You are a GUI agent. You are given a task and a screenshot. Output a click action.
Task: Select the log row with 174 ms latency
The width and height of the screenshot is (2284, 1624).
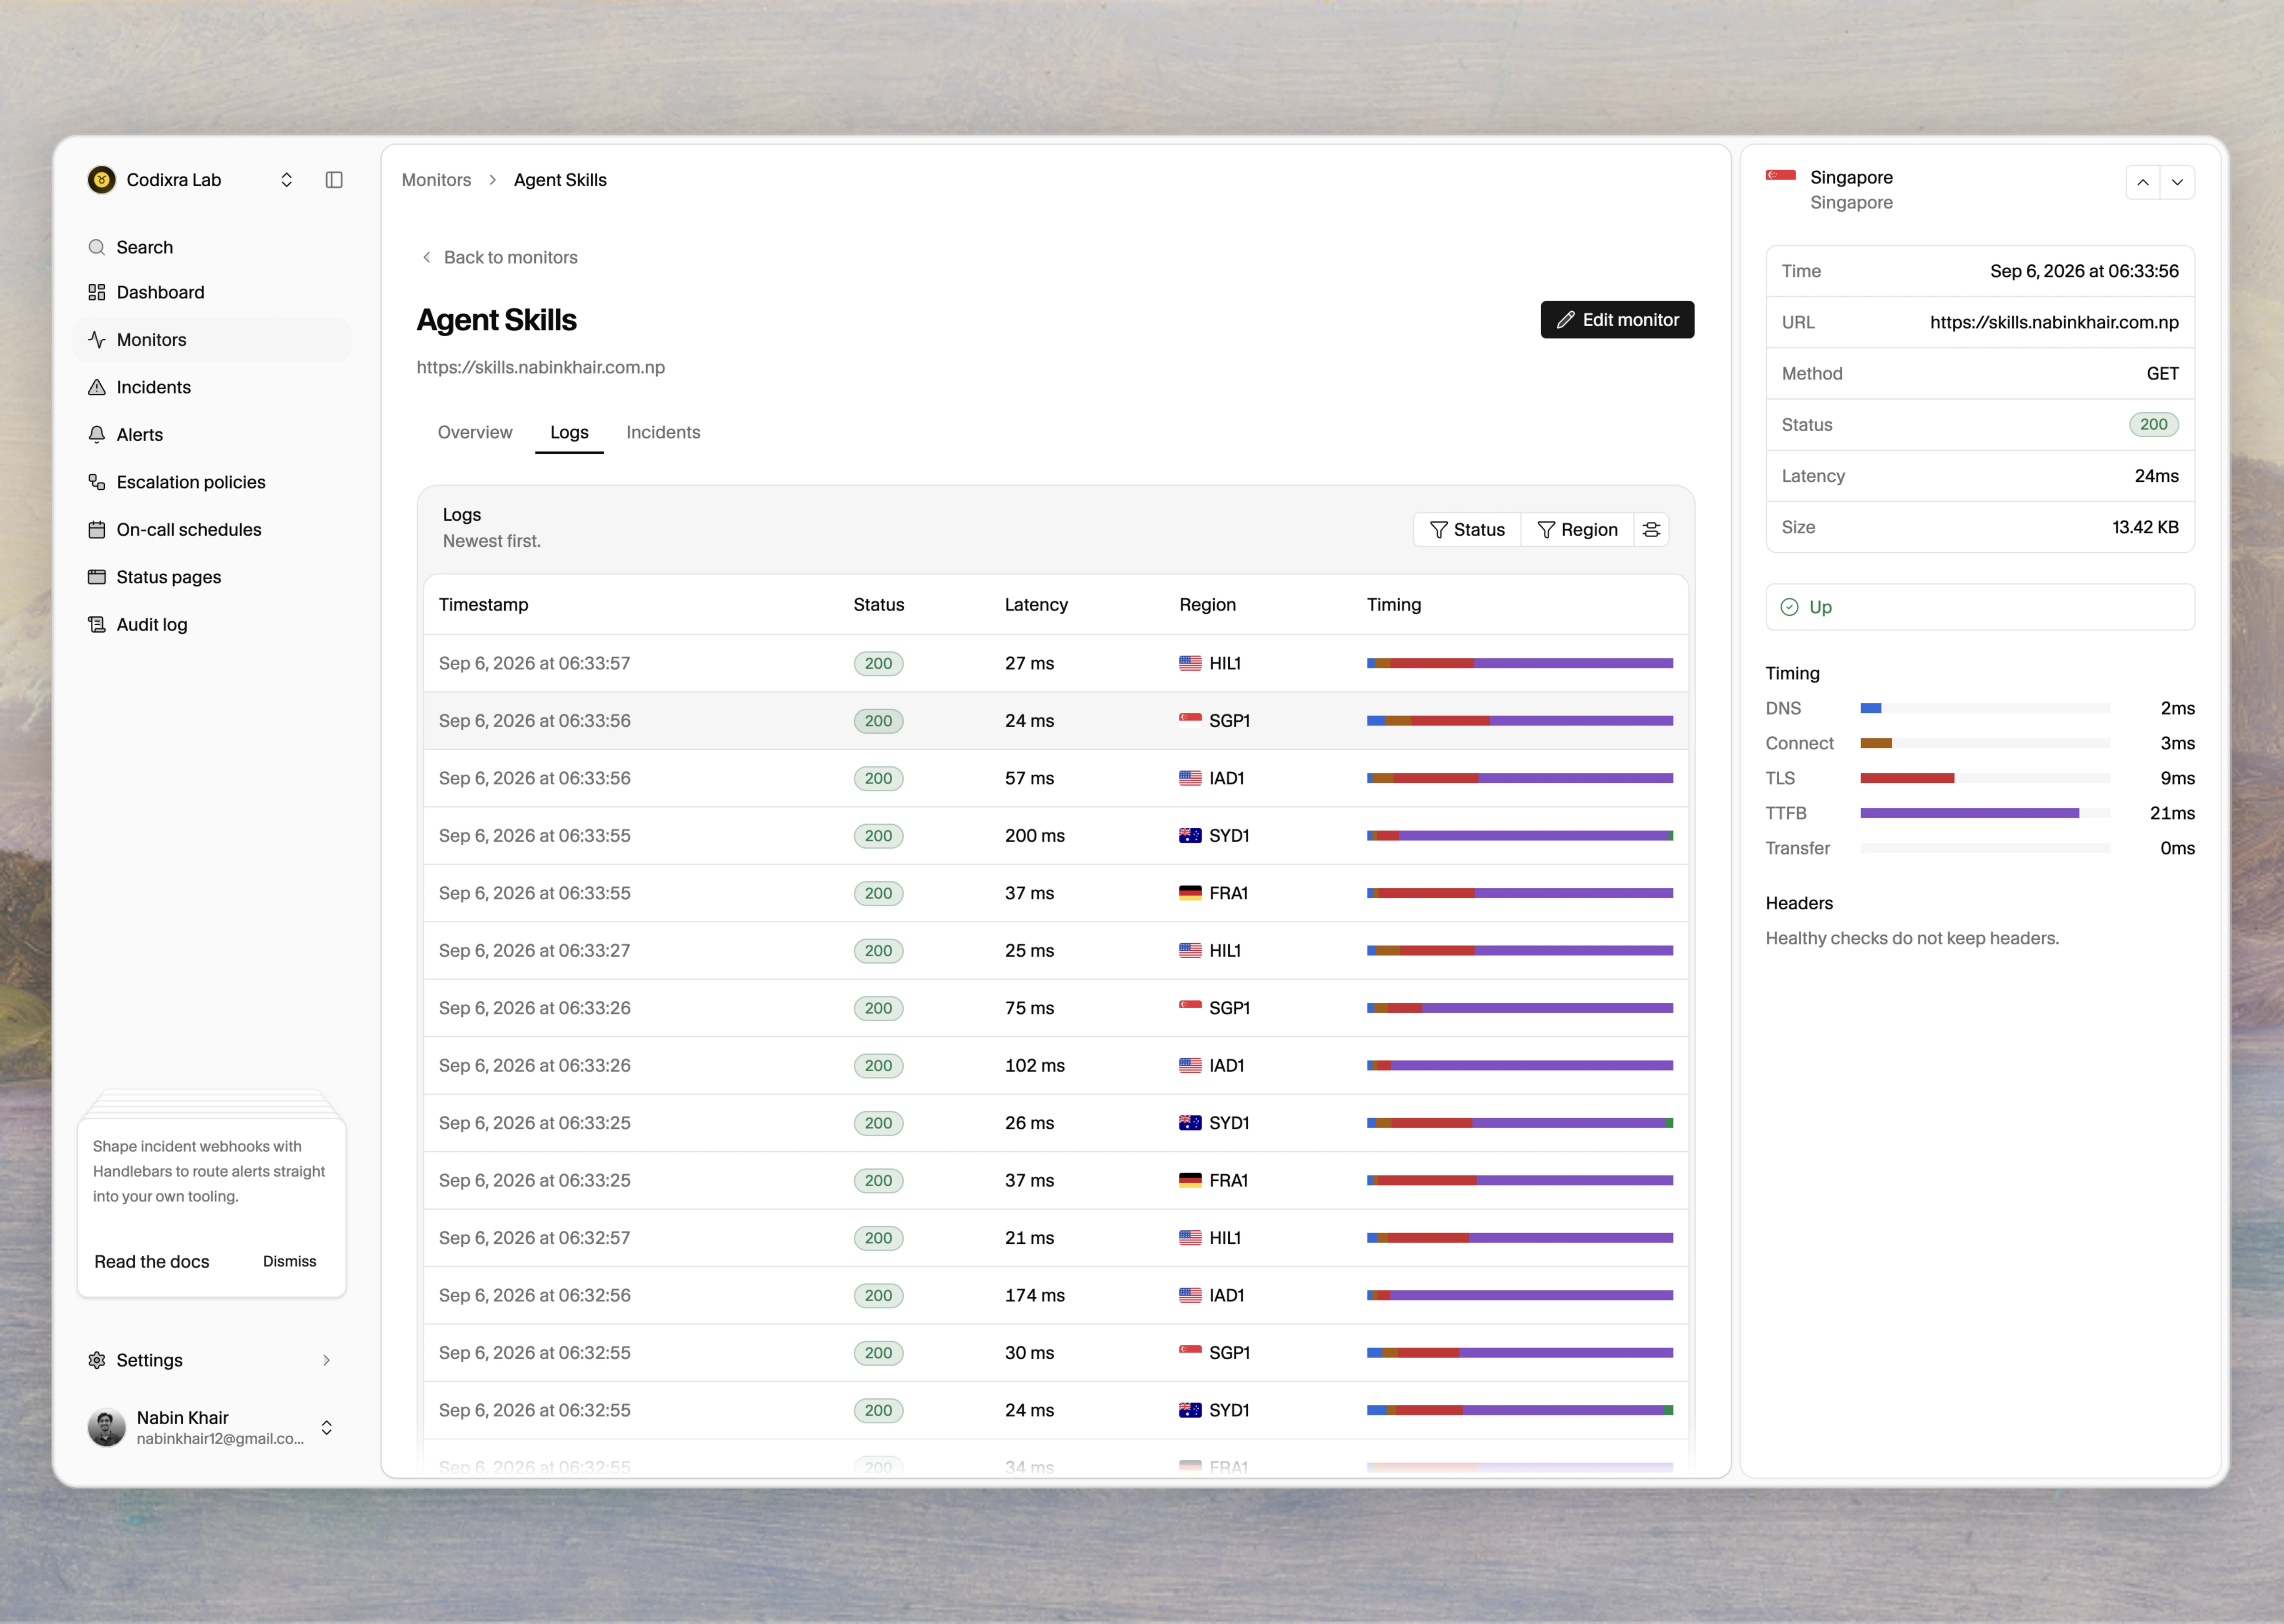(1056, 1295)
